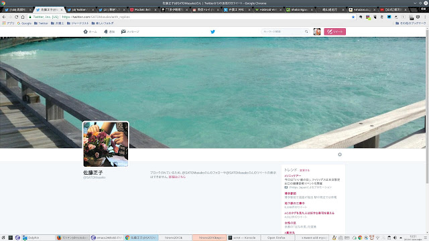429x241 pixels.
Task: Open the Twitter Home nav item
Action: point(90,31)
